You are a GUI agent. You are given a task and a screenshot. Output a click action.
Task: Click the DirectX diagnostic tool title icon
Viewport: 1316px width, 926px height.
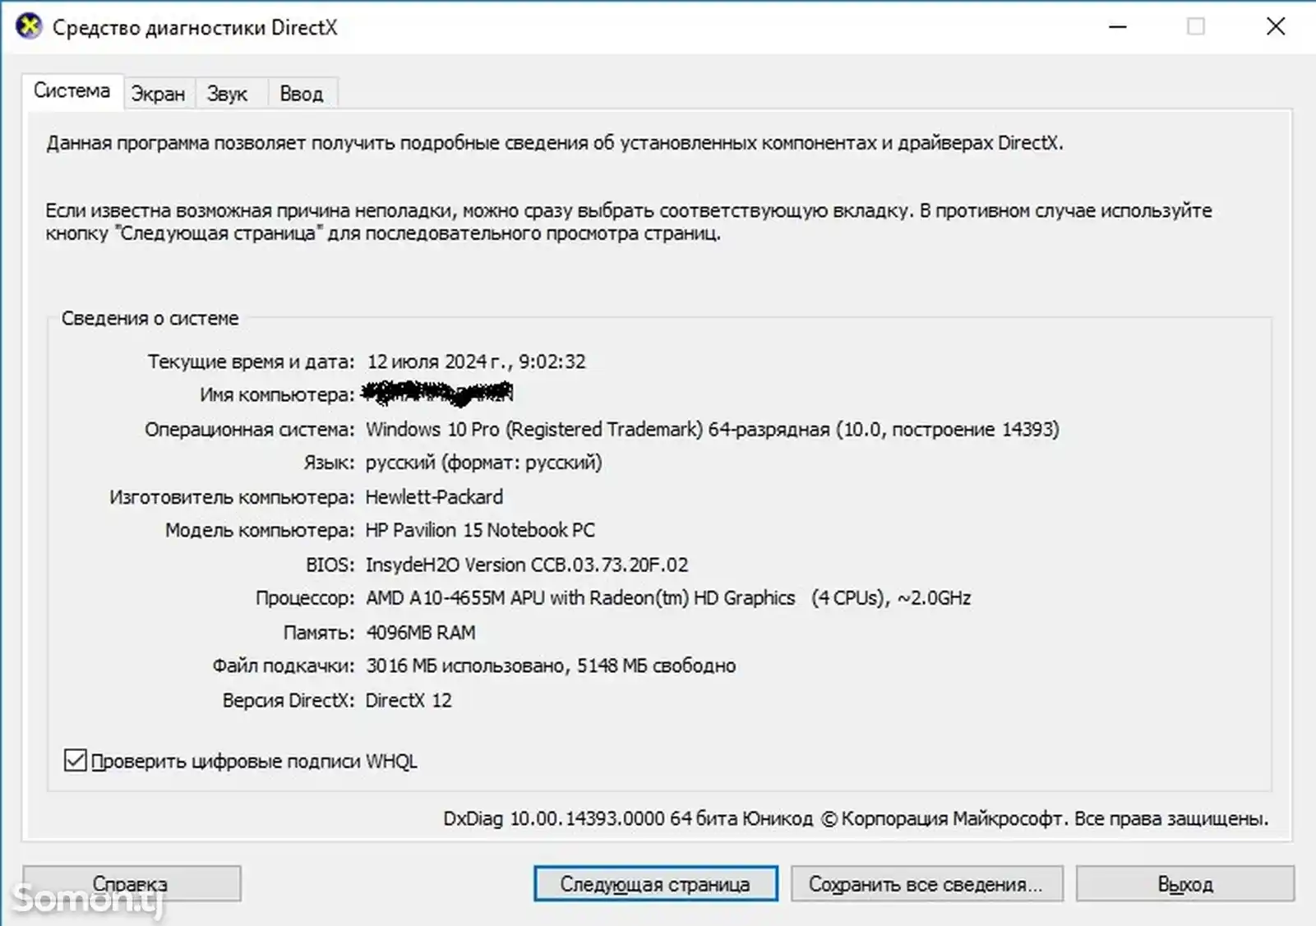(x=29, y=26)
